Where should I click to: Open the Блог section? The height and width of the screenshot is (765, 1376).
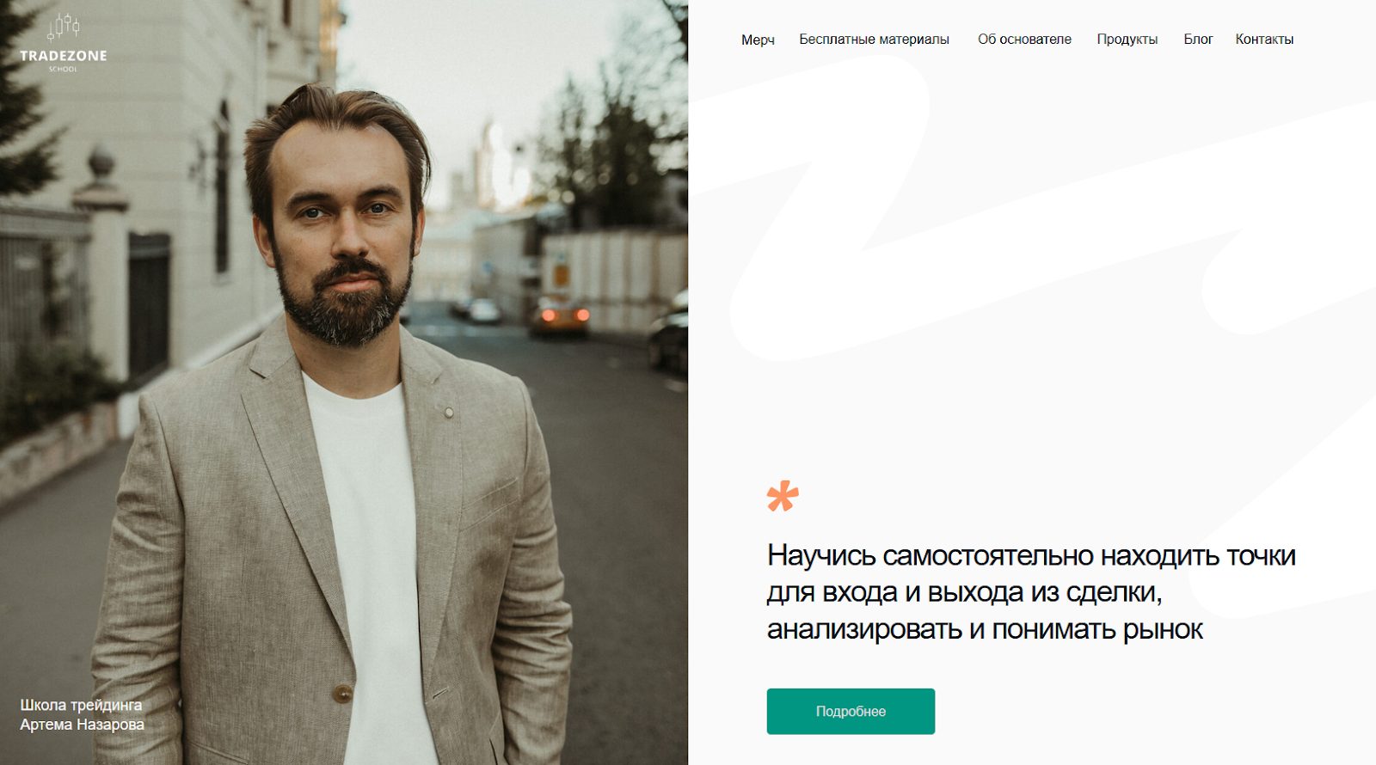click(1198, 40)
